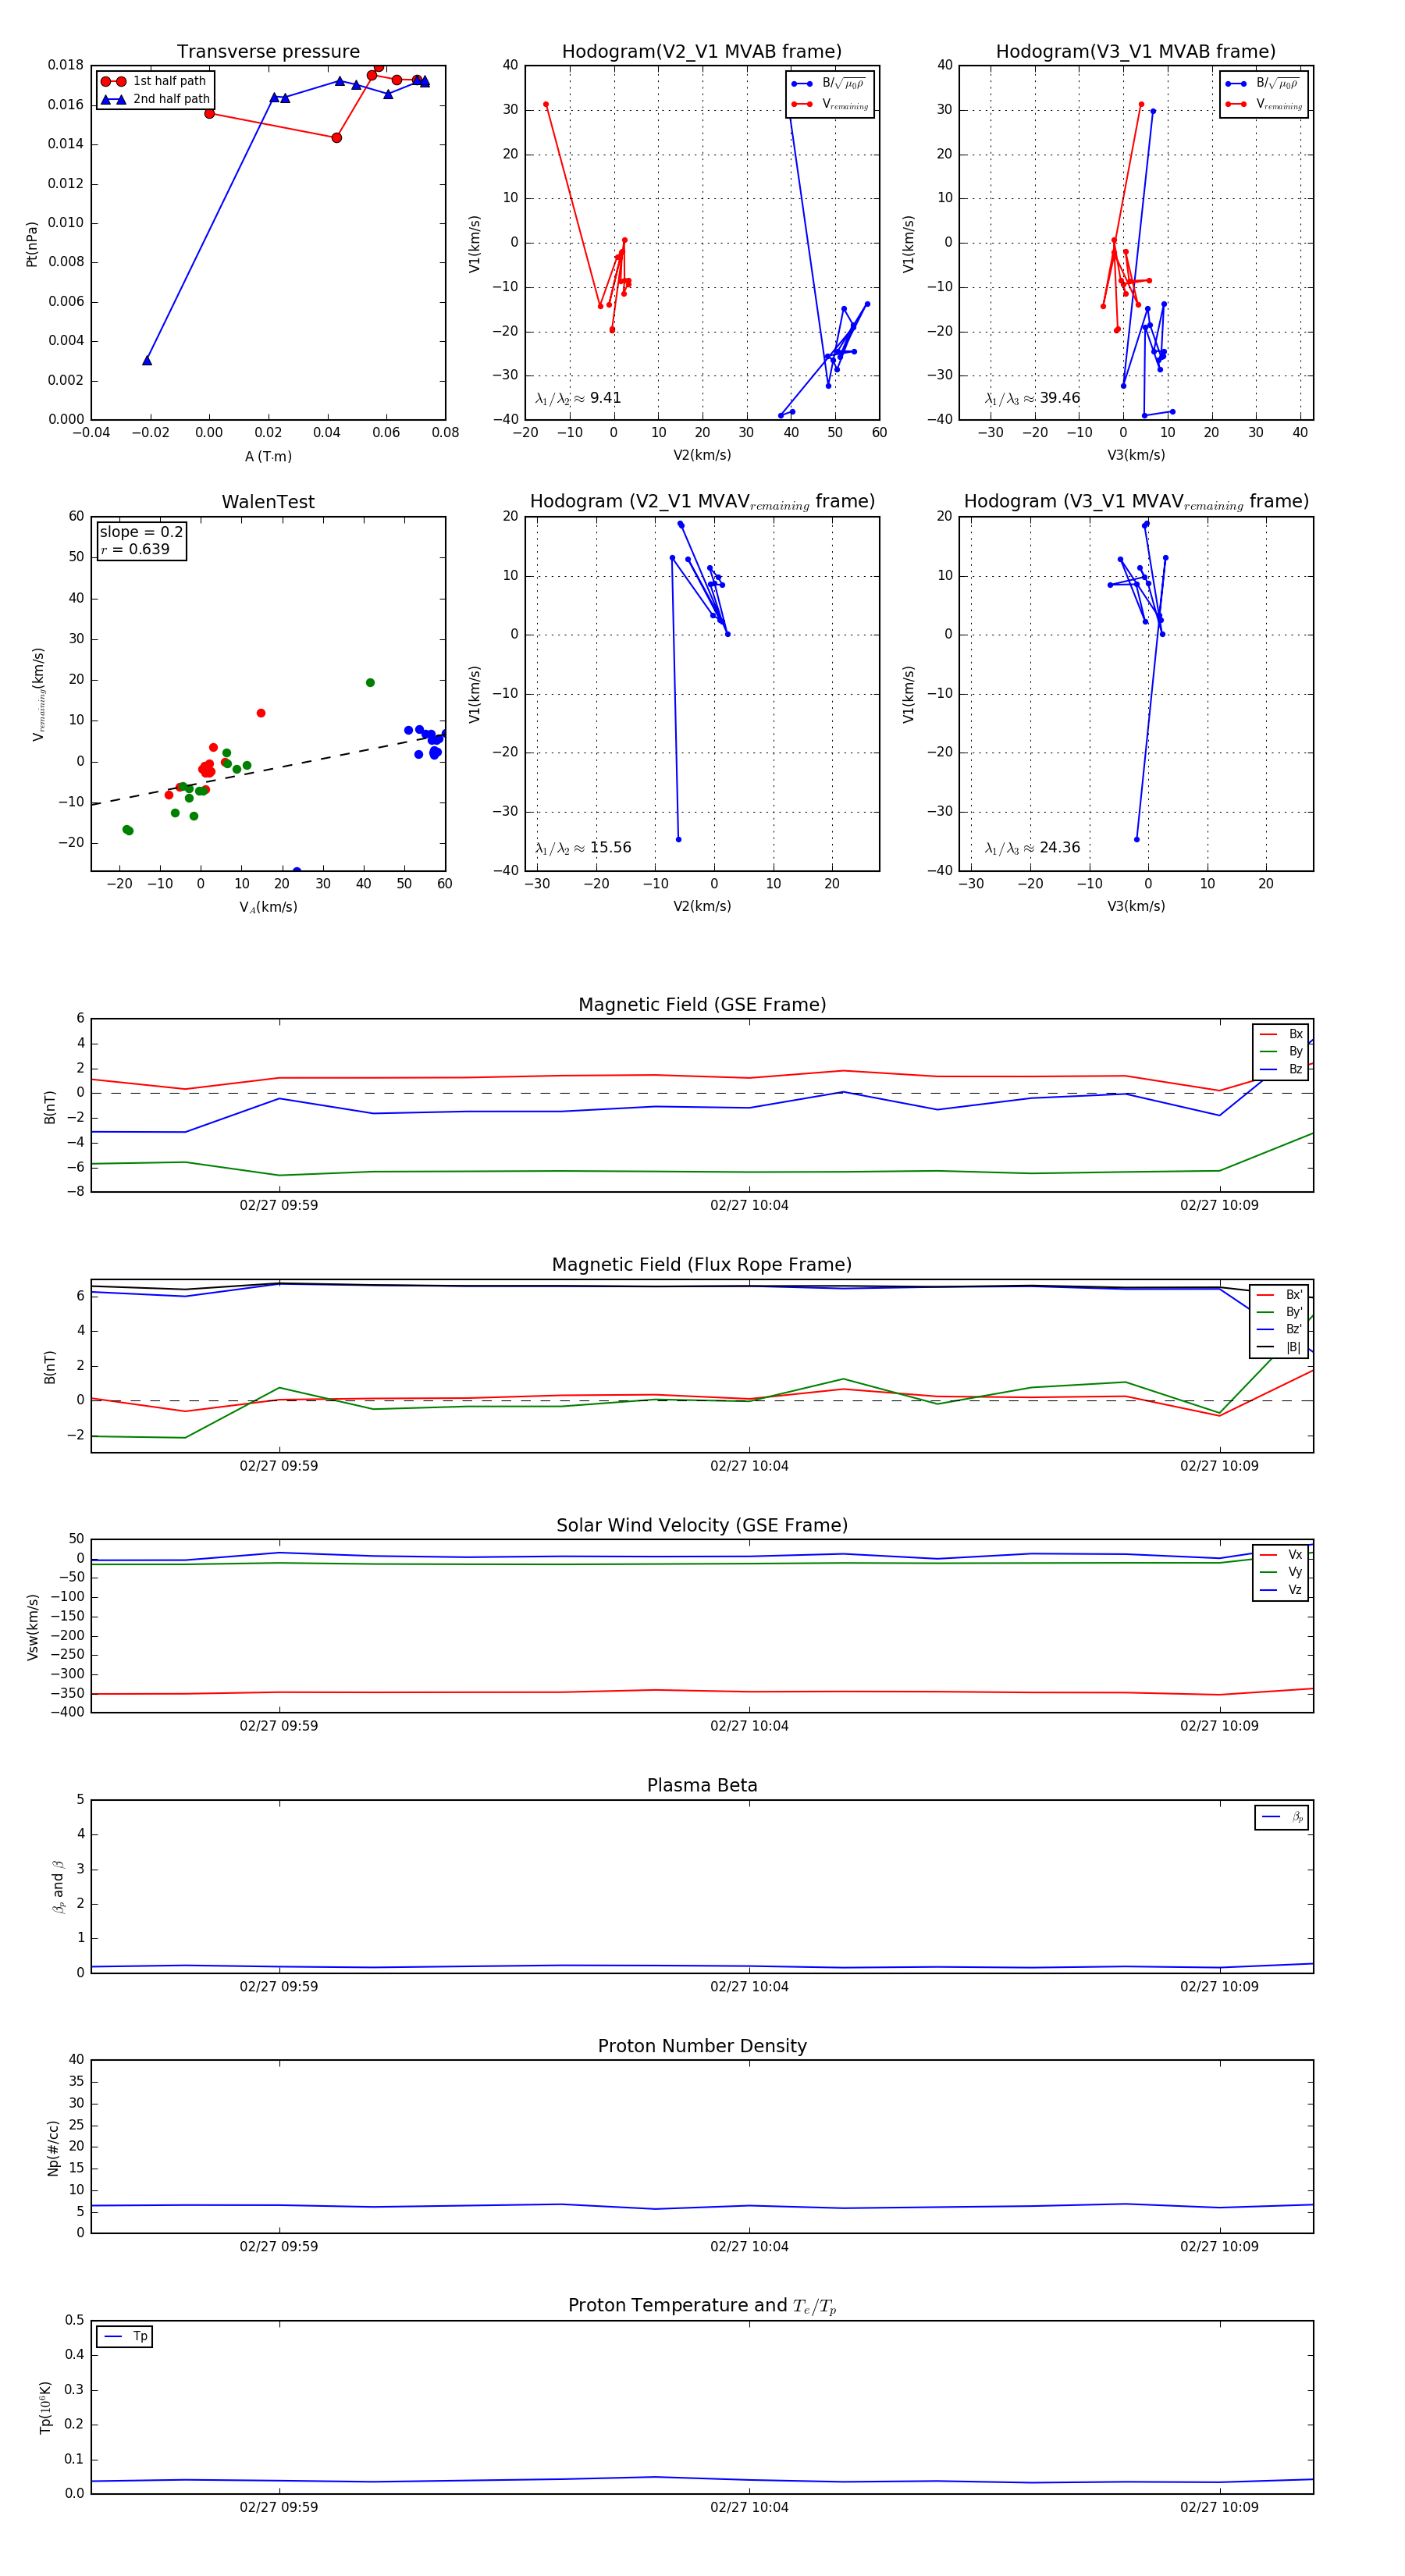1405x2576 pixels.
Task: Click the 'Transverse pressure' plot title
Action: [x=268, y=52]
